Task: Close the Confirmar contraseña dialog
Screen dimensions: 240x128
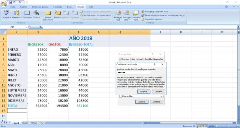Action: pyautogui.click(x=162, y=64)
